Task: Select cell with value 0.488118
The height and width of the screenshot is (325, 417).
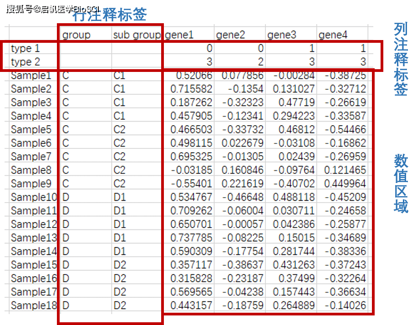Action: click(294, 198)
